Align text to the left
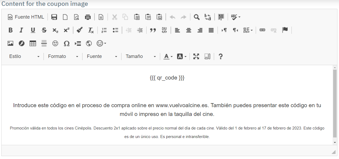The image size is (339, 159). (x=177, y=30)
